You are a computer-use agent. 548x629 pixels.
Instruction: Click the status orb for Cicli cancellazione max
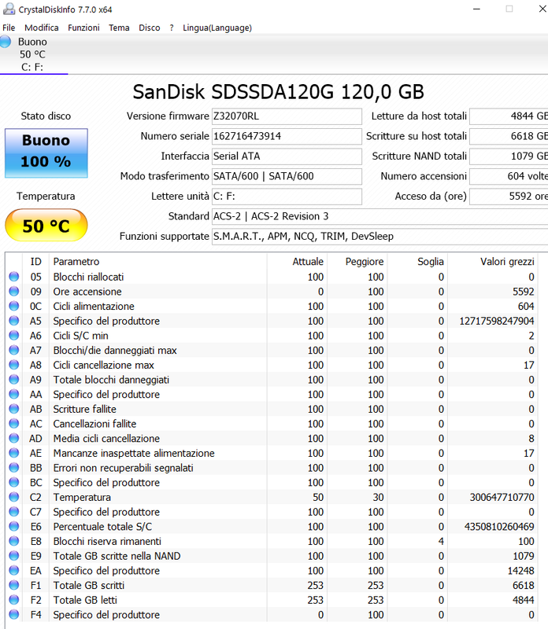[14, 365]
